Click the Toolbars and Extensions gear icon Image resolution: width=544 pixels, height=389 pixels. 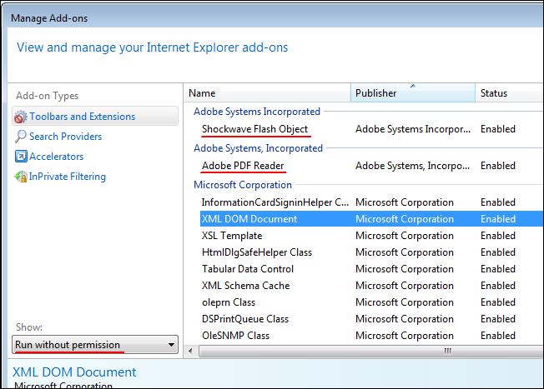point(21,117)
